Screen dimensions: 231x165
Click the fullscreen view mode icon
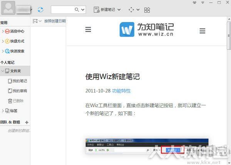pos(131,10)
